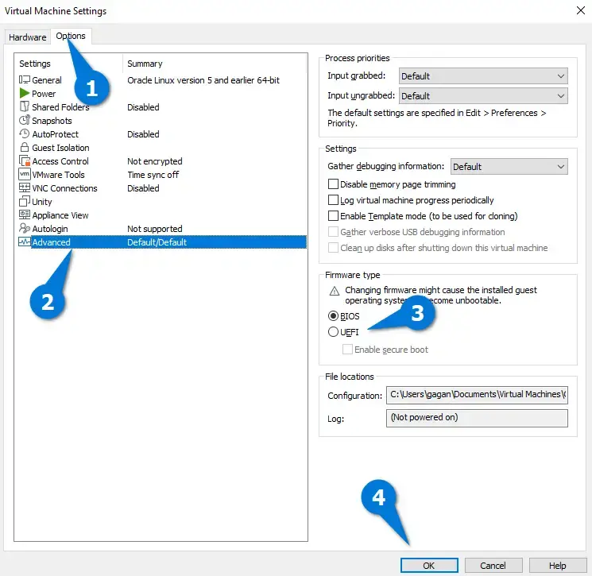This screenshot has height=576, width=592.
Task: Click the Log location field
Action: tap(477, 418)
